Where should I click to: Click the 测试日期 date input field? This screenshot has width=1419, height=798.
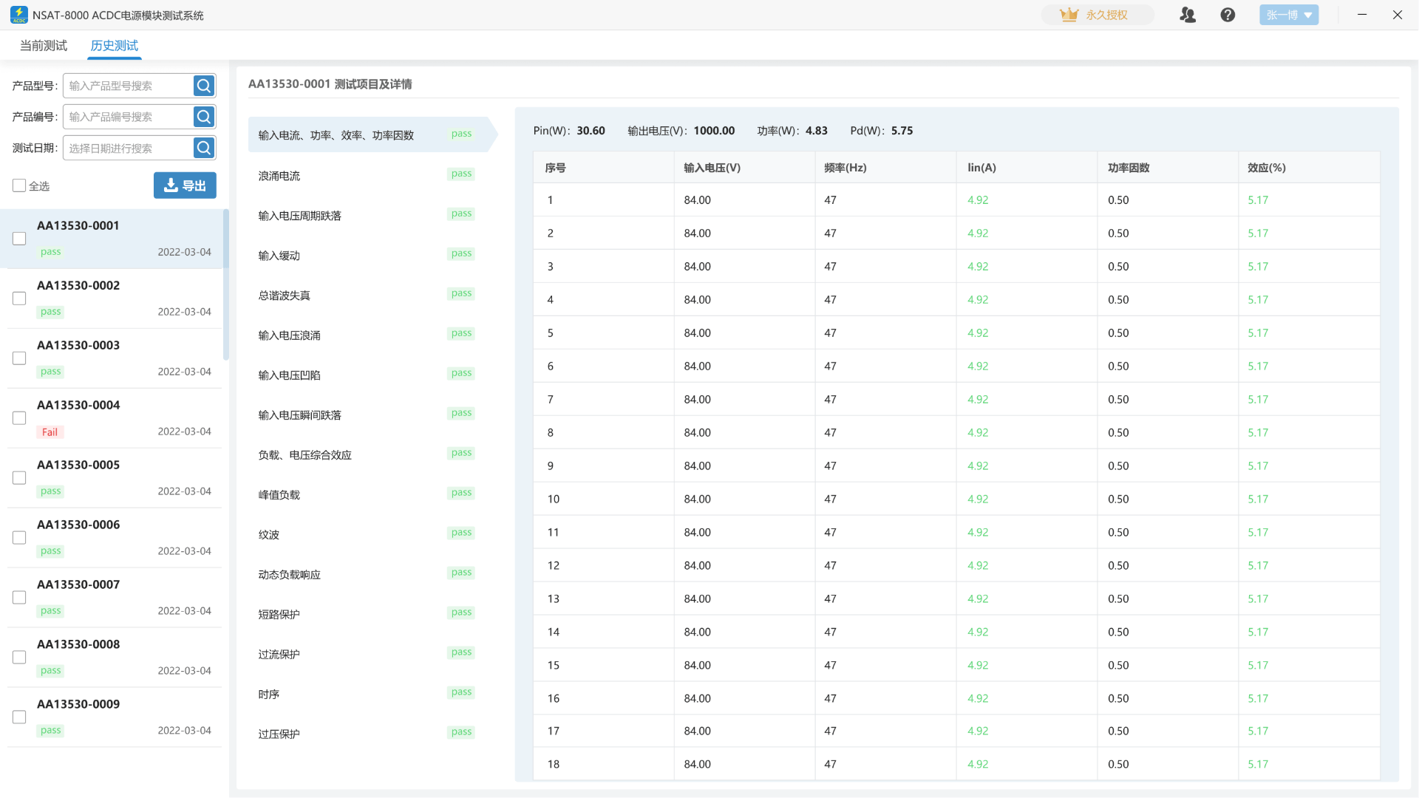pyautogui.click(x=128, y=148)
